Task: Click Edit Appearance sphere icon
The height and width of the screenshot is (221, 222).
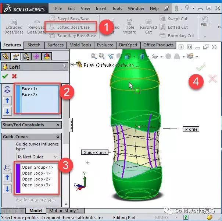Action: tap(168, 56)
